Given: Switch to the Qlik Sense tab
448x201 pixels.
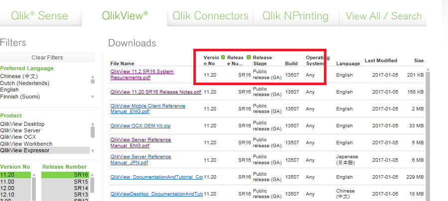Looking at the screenshot, I should click(x=39, y=16).
